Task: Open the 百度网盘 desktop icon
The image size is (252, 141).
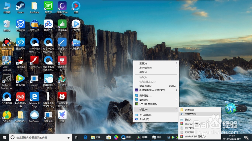Action: 48,26
